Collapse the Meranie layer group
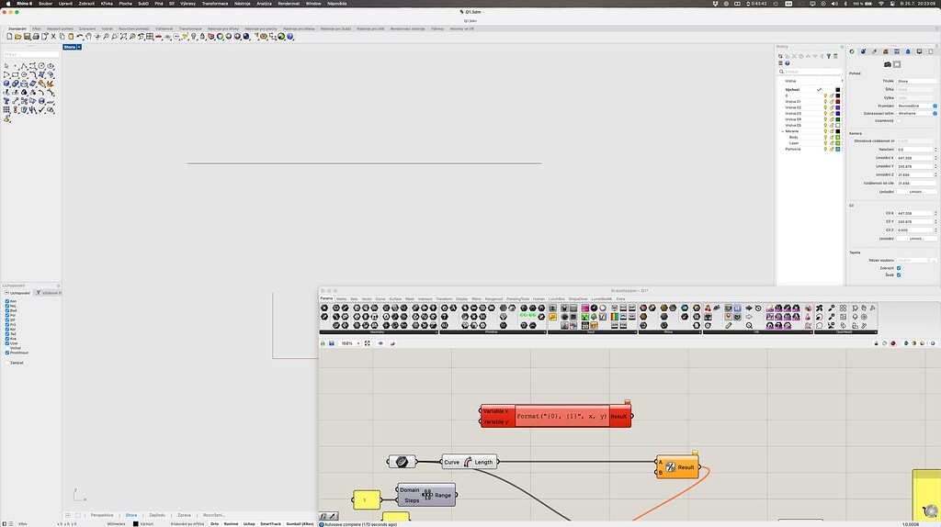 (x=783, y=130)
